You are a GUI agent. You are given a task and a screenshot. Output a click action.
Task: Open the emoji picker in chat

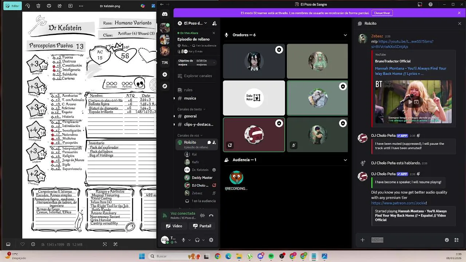(447, 240)
